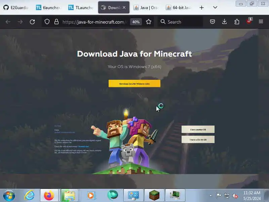Open Windows Explorer folder from taskbar
269x202 pixels.
click(70, 195)
